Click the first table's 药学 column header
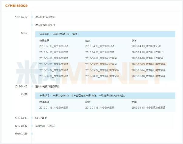The height and width of the screenshot is (144, 183). (134, 40)
